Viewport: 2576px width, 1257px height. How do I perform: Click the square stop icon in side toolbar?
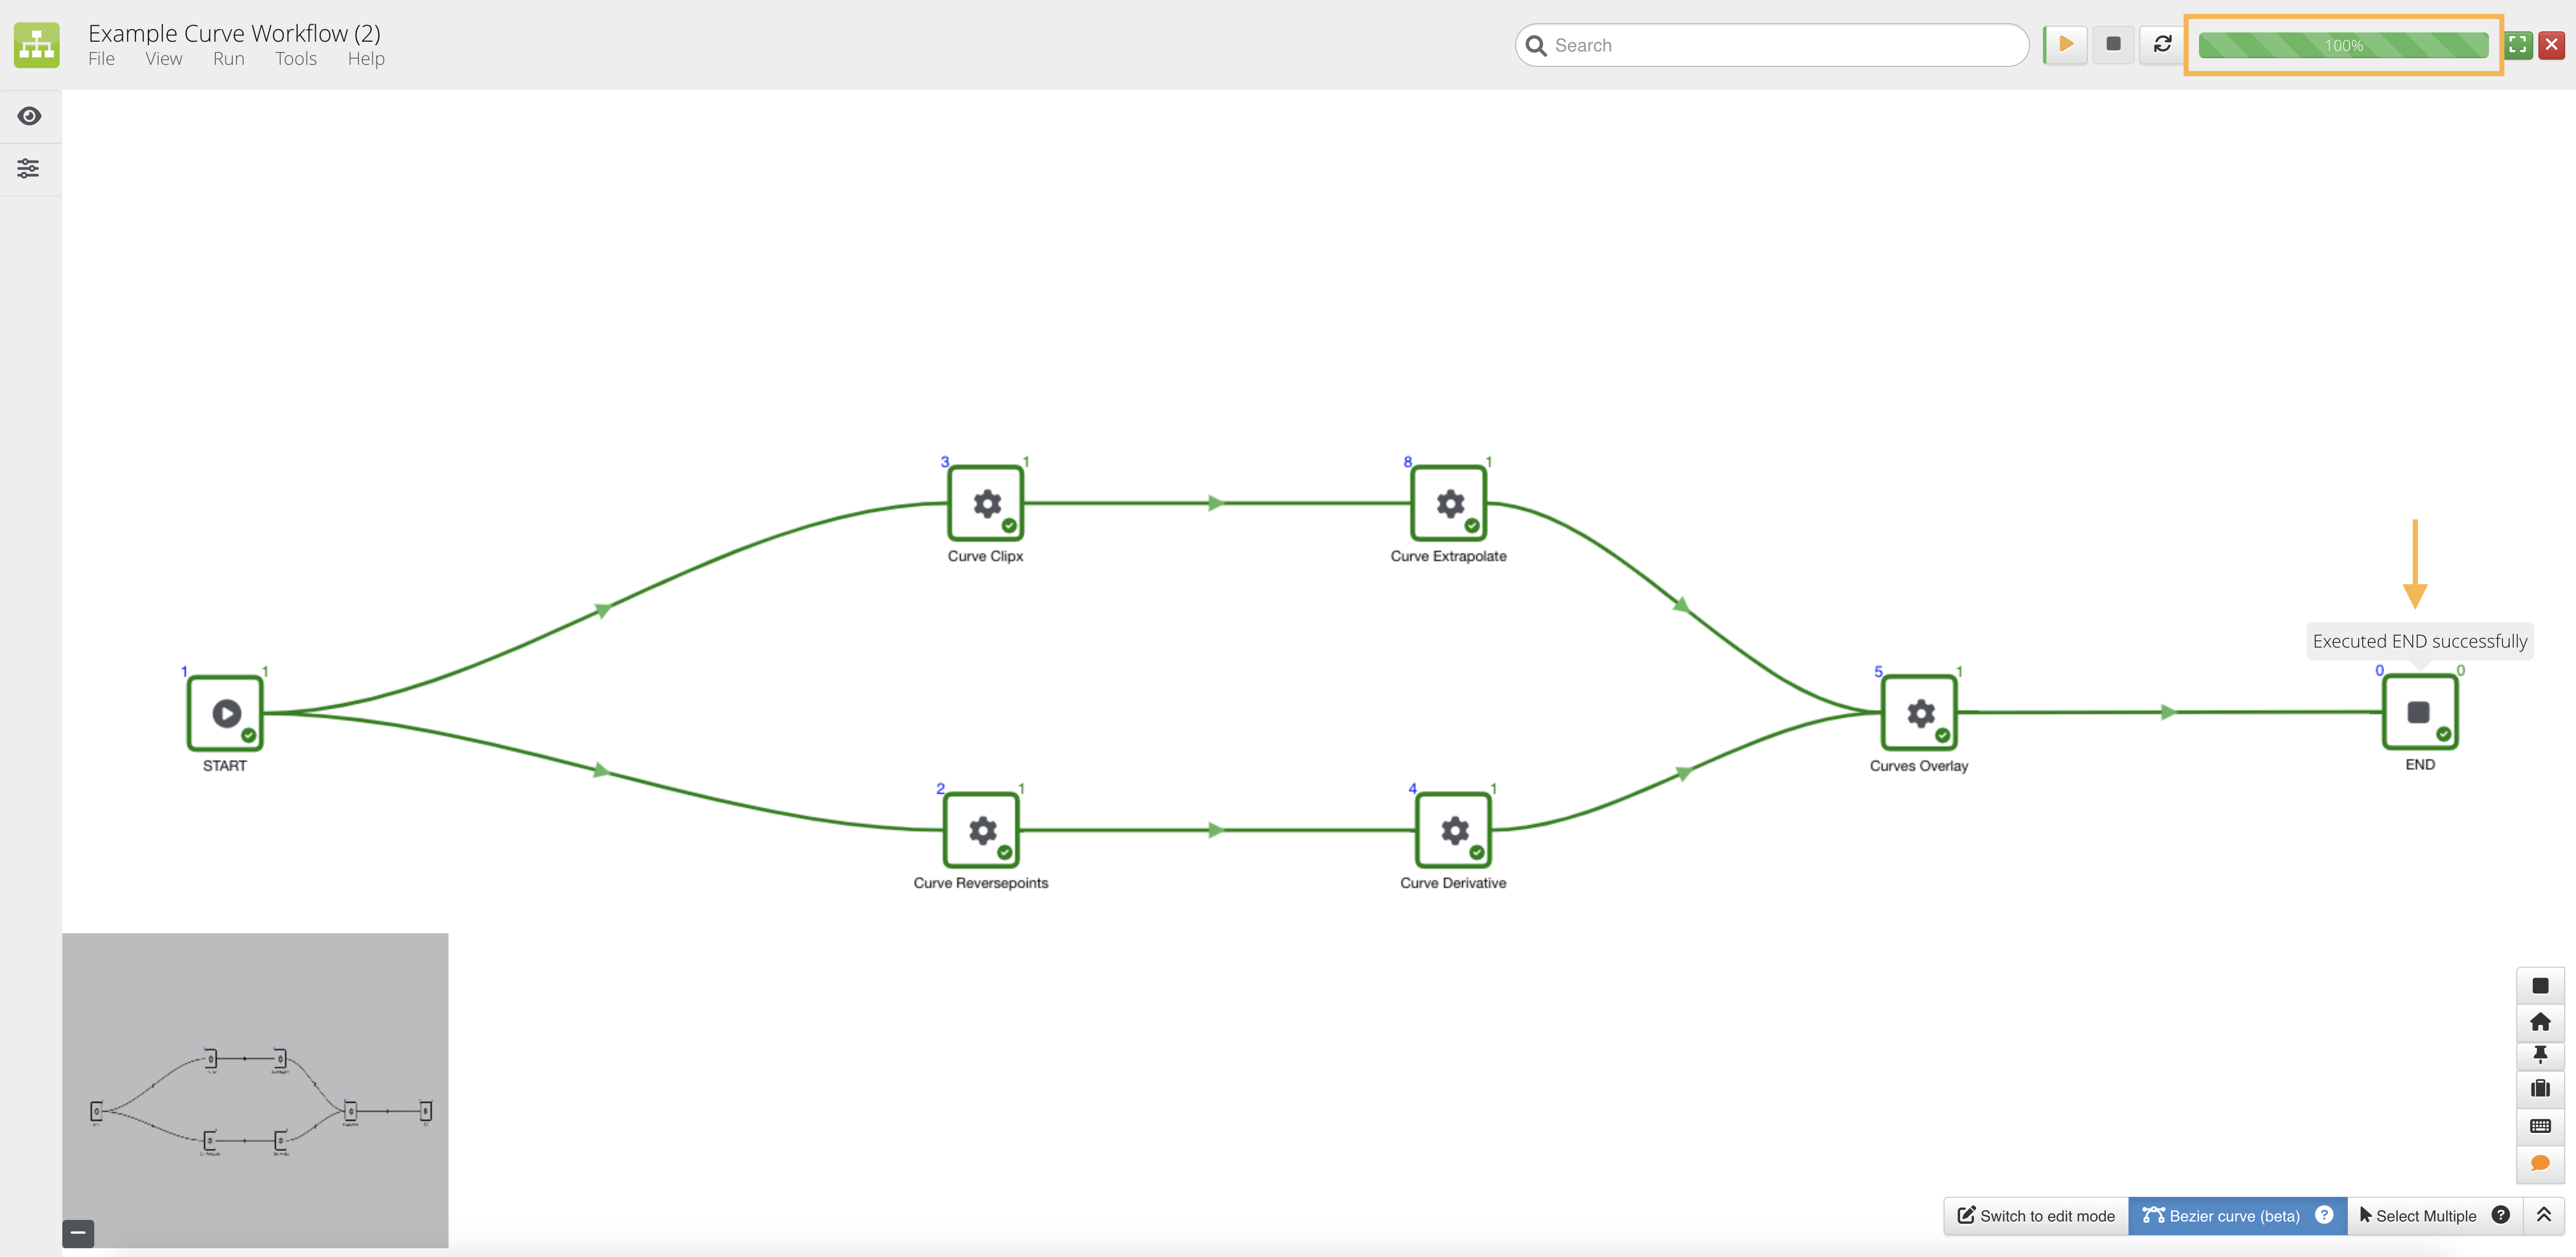click(x=2540, y=985)
